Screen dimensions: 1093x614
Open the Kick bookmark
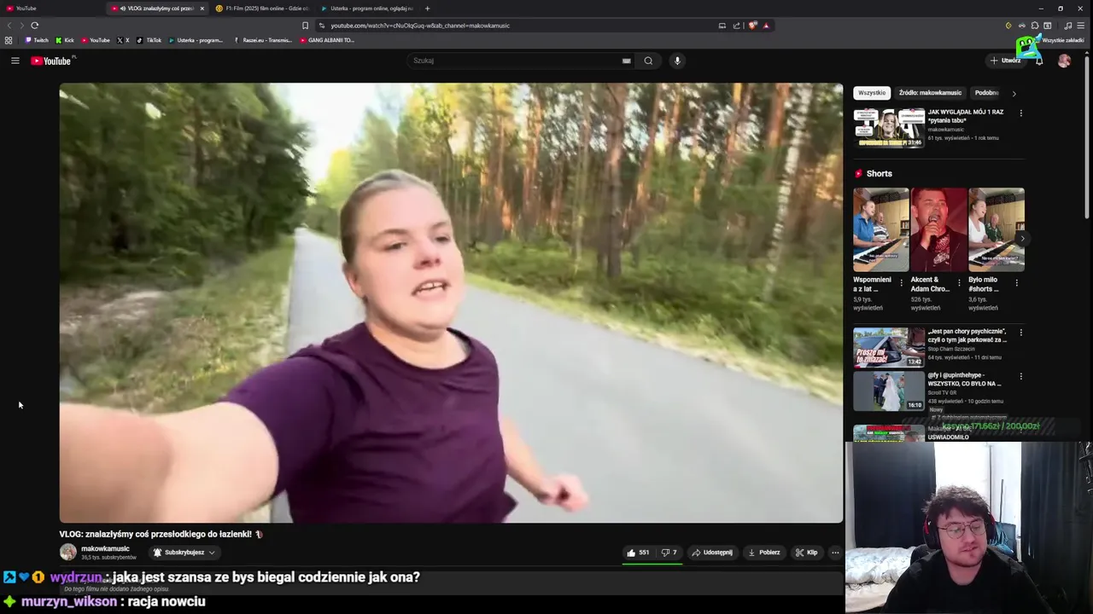(65, 40)
